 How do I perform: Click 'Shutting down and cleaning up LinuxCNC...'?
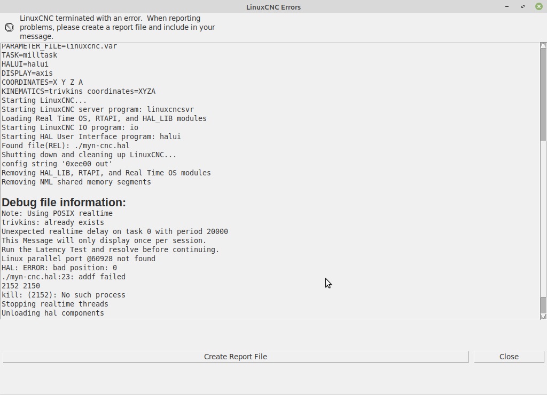point(89,155)
